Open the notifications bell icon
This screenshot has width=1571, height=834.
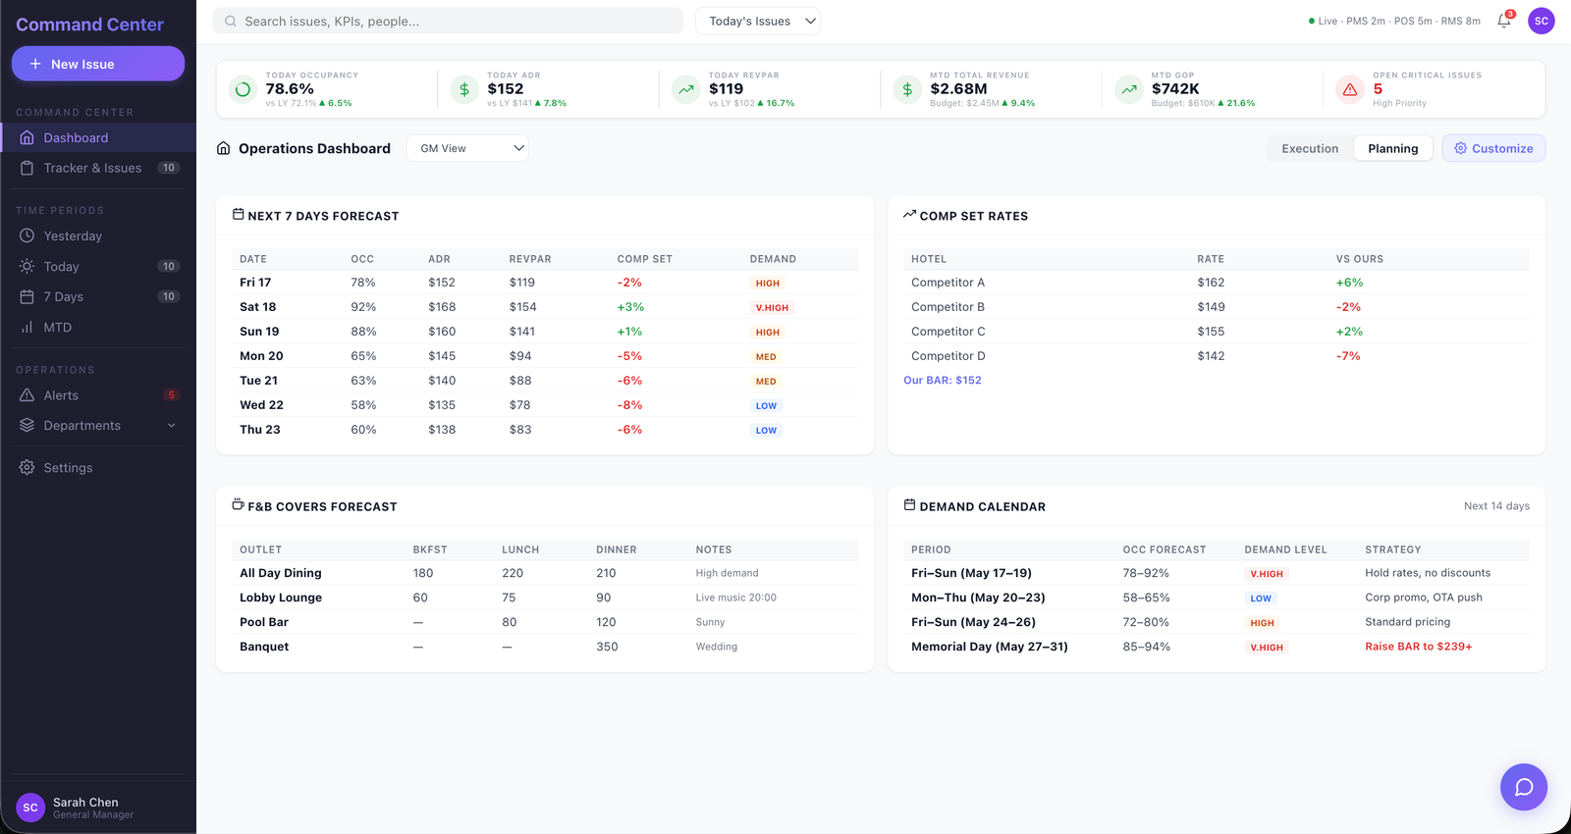click(1504, 21)
